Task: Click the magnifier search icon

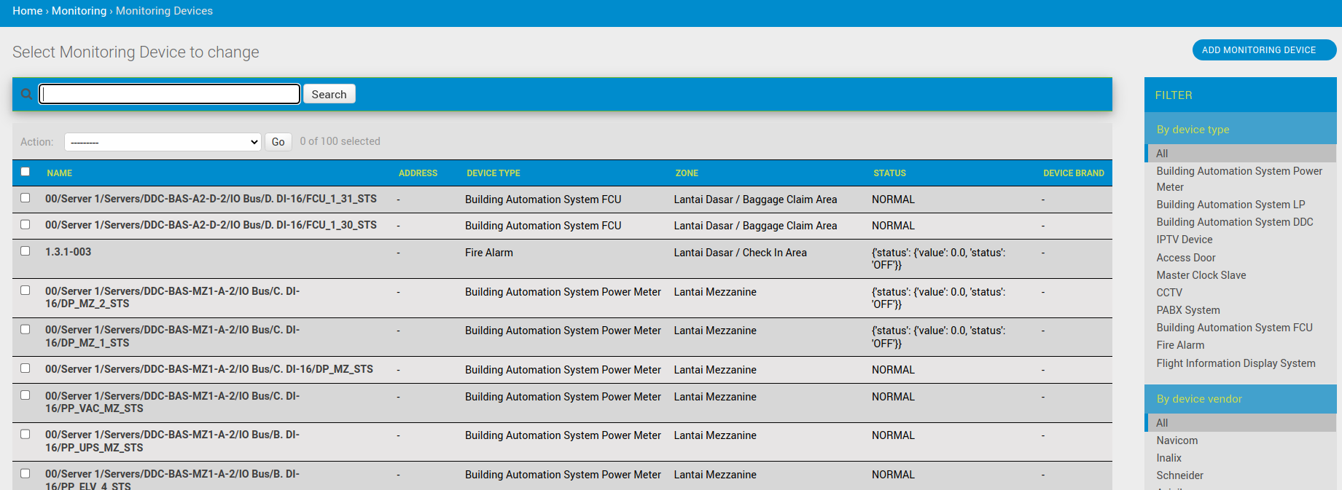Action: [x=26, y=94]
